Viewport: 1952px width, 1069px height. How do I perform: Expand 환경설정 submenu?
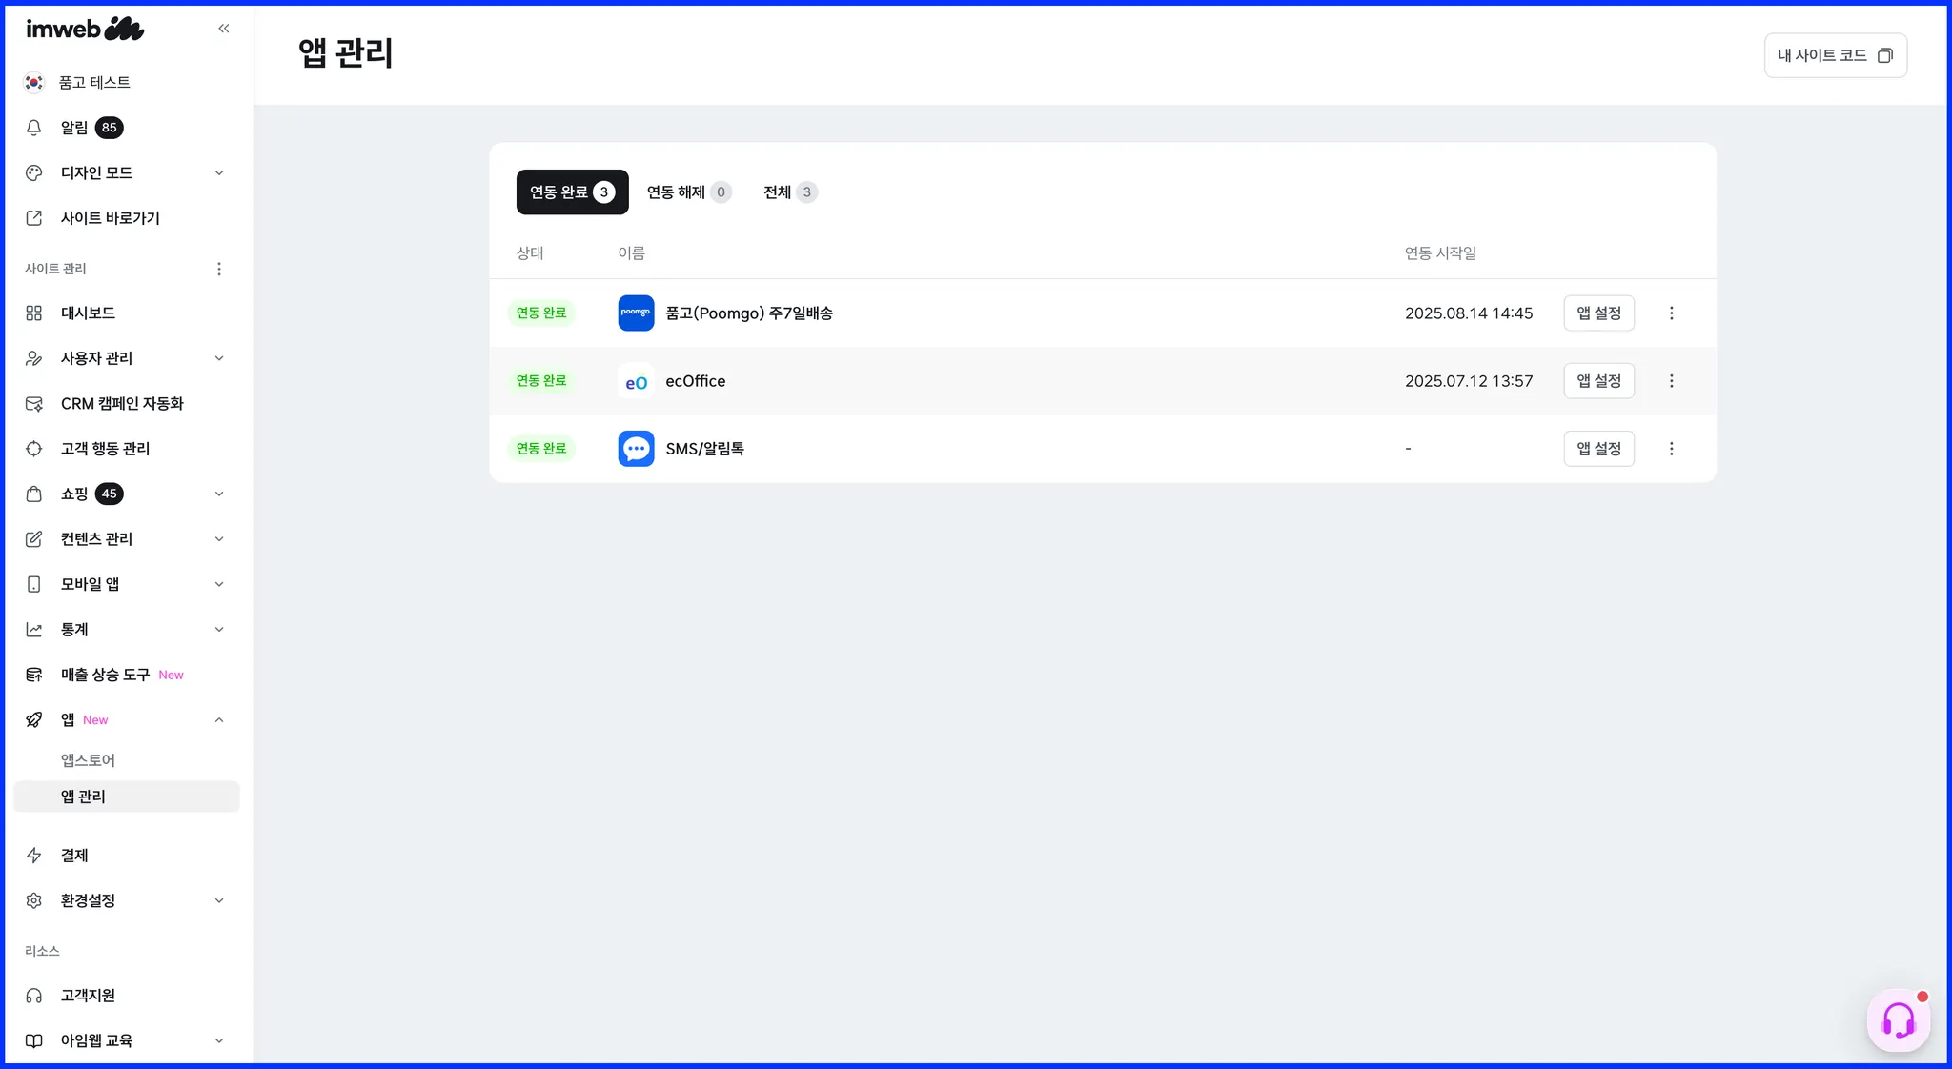click(219, 900)
